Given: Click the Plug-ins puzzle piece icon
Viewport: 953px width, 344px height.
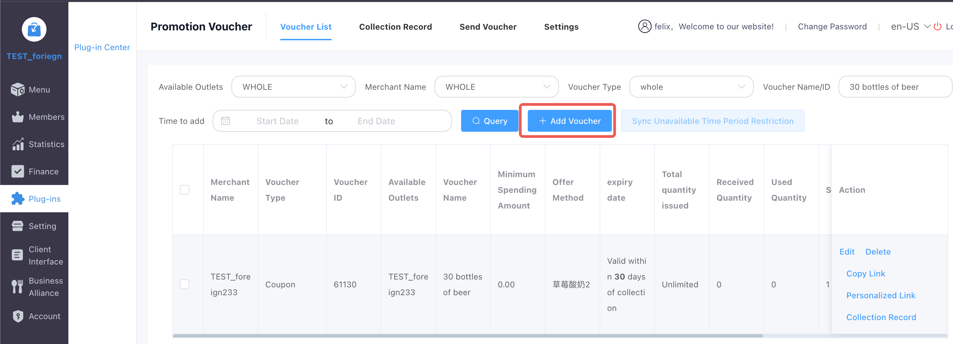Looking at the screenshot, I should pos(17,199).
